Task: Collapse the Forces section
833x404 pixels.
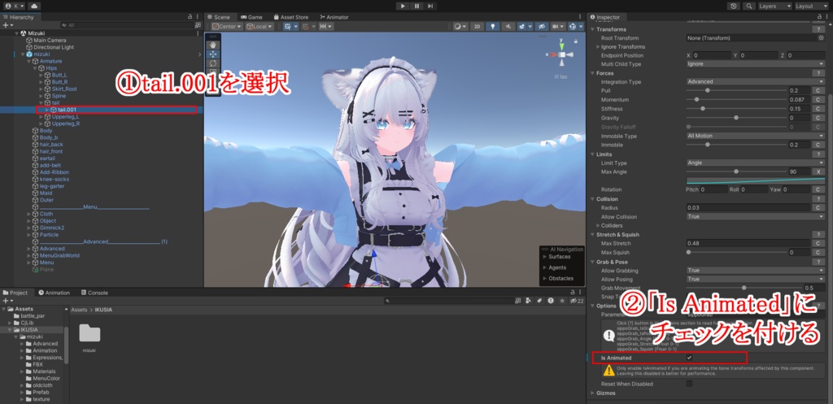Action: point(592,73)
